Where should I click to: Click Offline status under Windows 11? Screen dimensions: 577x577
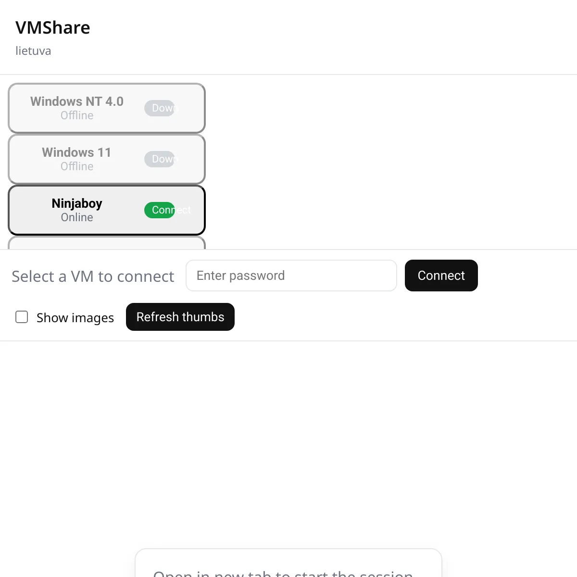pos(77,166)
